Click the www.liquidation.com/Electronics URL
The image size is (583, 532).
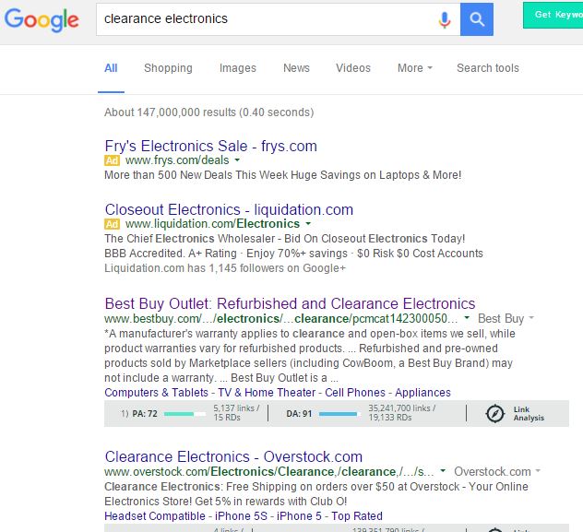pos(212,224)
